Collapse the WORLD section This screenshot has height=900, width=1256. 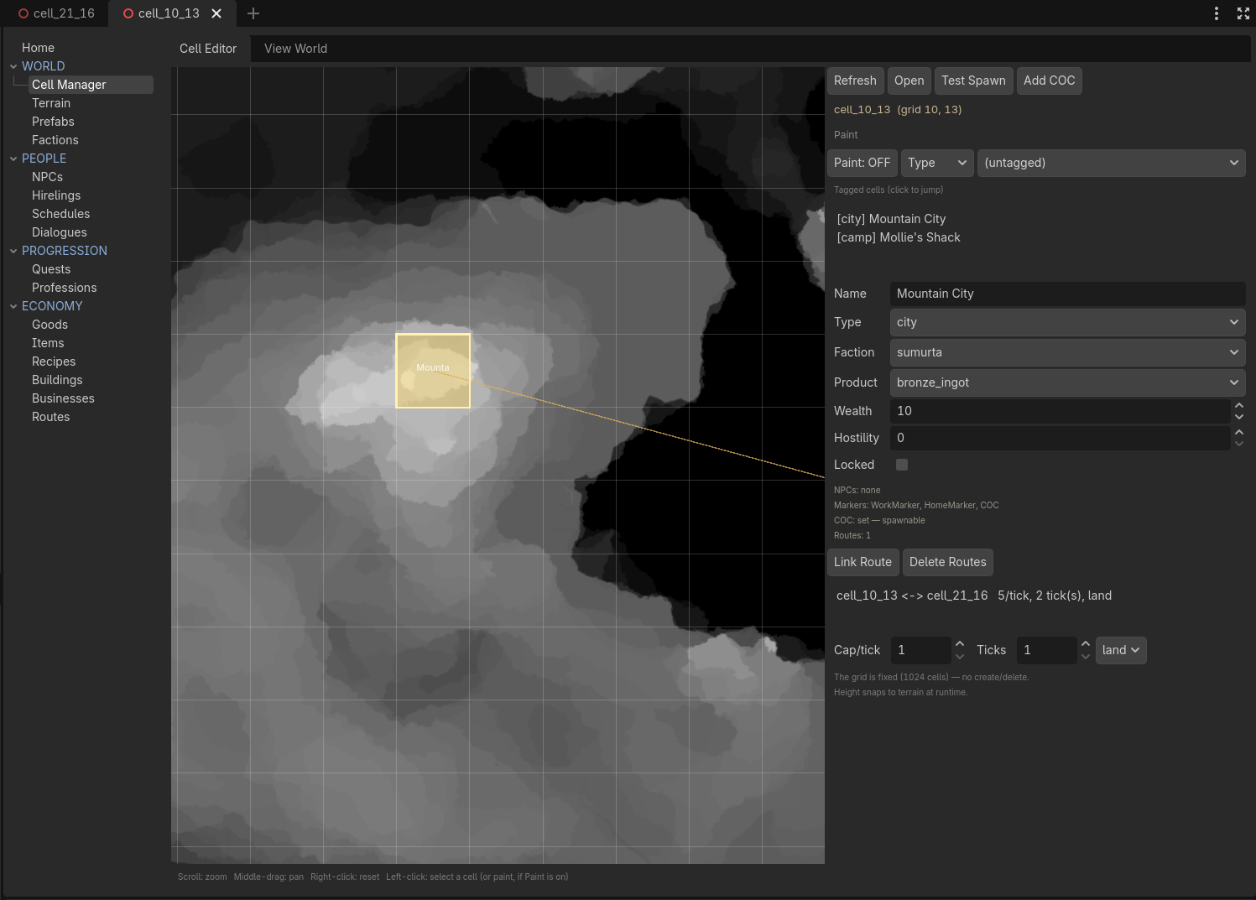point(13,66)
